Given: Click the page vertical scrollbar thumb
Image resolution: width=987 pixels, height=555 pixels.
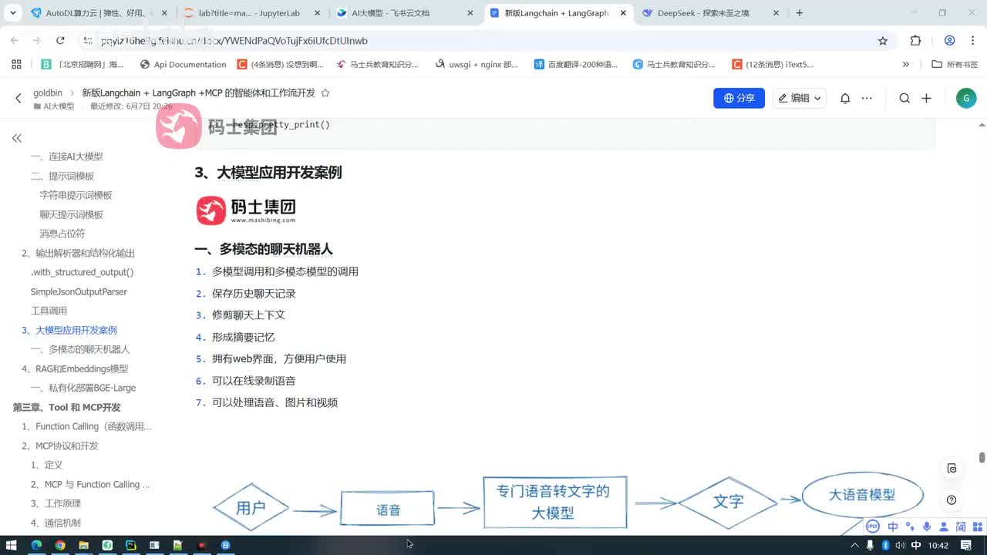Looking at the screenshot, I should pyautogui.click(x=982, y=457).
